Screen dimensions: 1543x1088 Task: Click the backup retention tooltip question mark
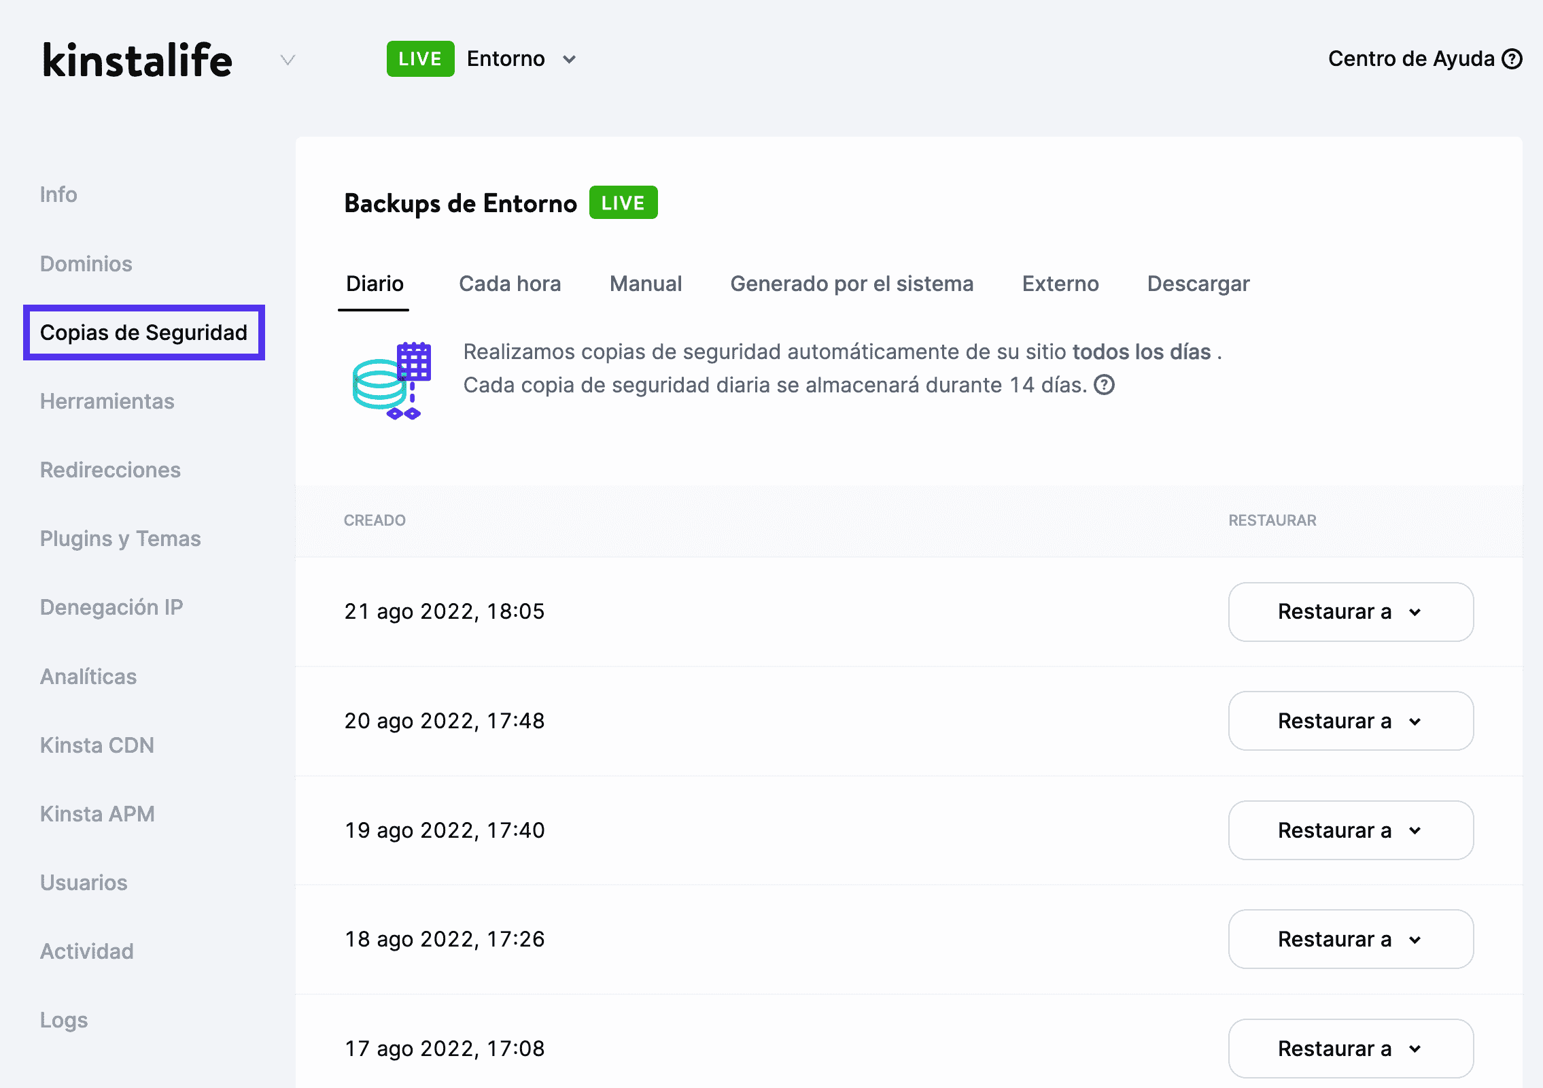tap(1103, 385)
